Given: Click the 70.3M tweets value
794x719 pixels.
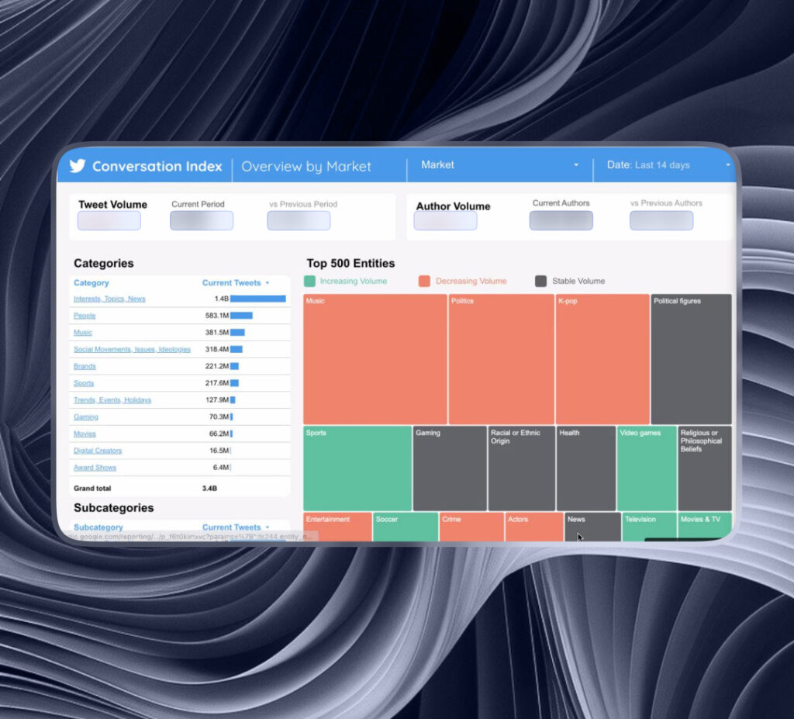Looking at the screenshot, I should point(219,417).
